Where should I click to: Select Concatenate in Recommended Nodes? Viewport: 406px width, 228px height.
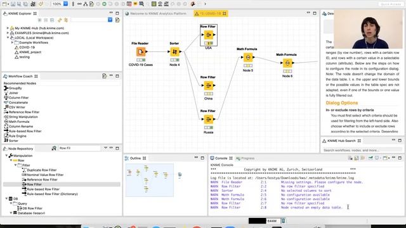pyautogui.click(x=18, y=103)
